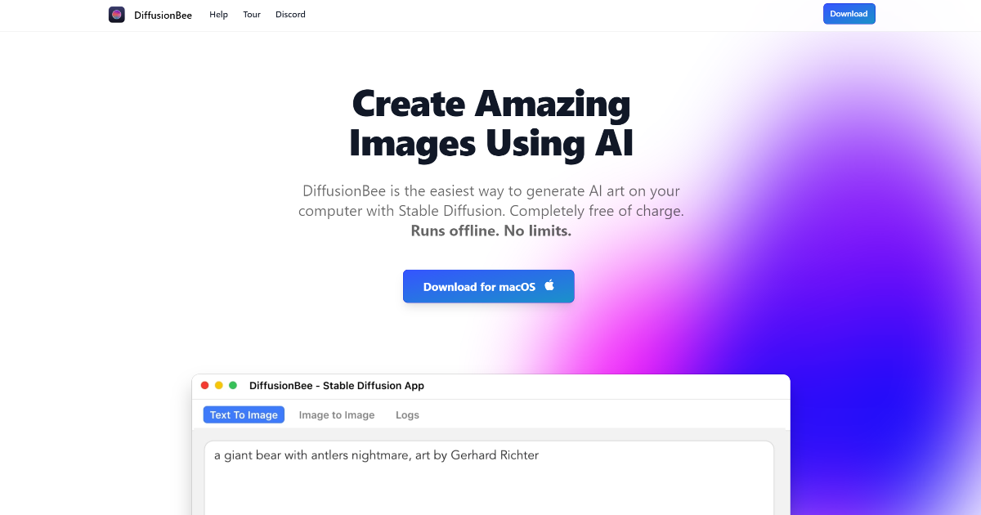Go to Discord from the top navigation

click(290, 15)
